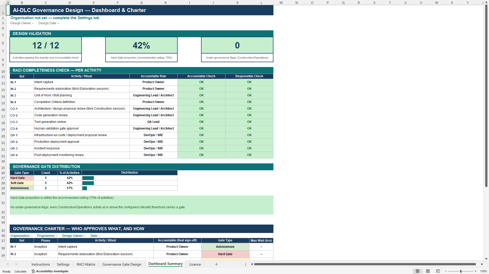Click the 'Autonomous' cell in distribution table

[22, 188]
